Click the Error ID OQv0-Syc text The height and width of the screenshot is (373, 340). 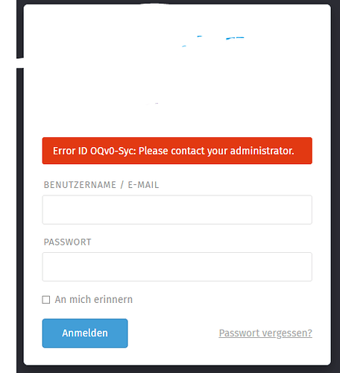point(94,151)
